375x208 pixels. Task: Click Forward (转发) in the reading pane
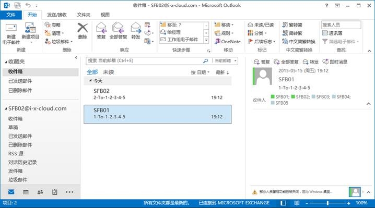[310, 62]
